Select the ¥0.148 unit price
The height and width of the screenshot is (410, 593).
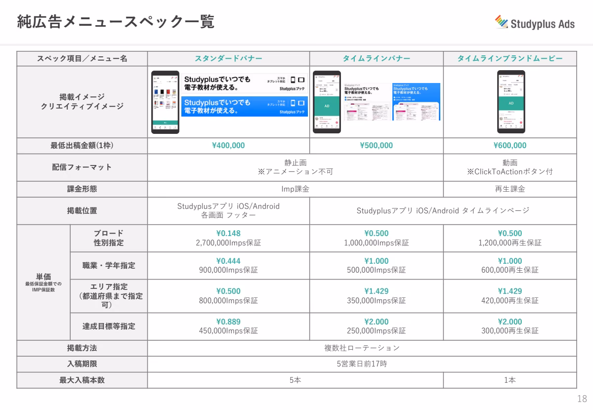tap(228, 234)
